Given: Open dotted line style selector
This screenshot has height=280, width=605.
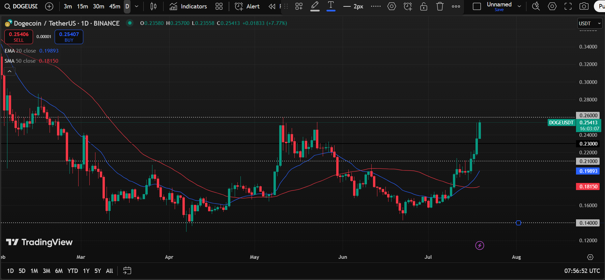Looking at the screenshot, I should tap(376, 6).
